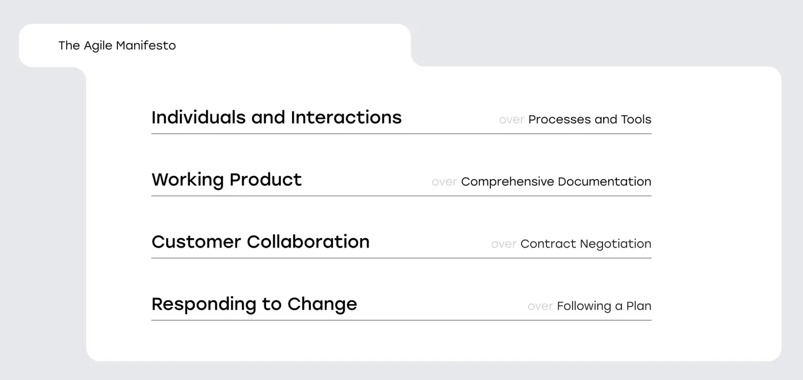
Task: Click the word "Manifesto" in the title
Action: click(x=146, y=45)
